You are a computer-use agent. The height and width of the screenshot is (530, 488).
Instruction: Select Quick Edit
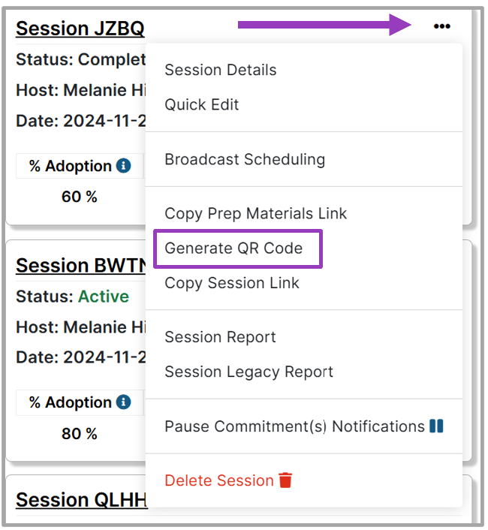[x=202, y=104]
